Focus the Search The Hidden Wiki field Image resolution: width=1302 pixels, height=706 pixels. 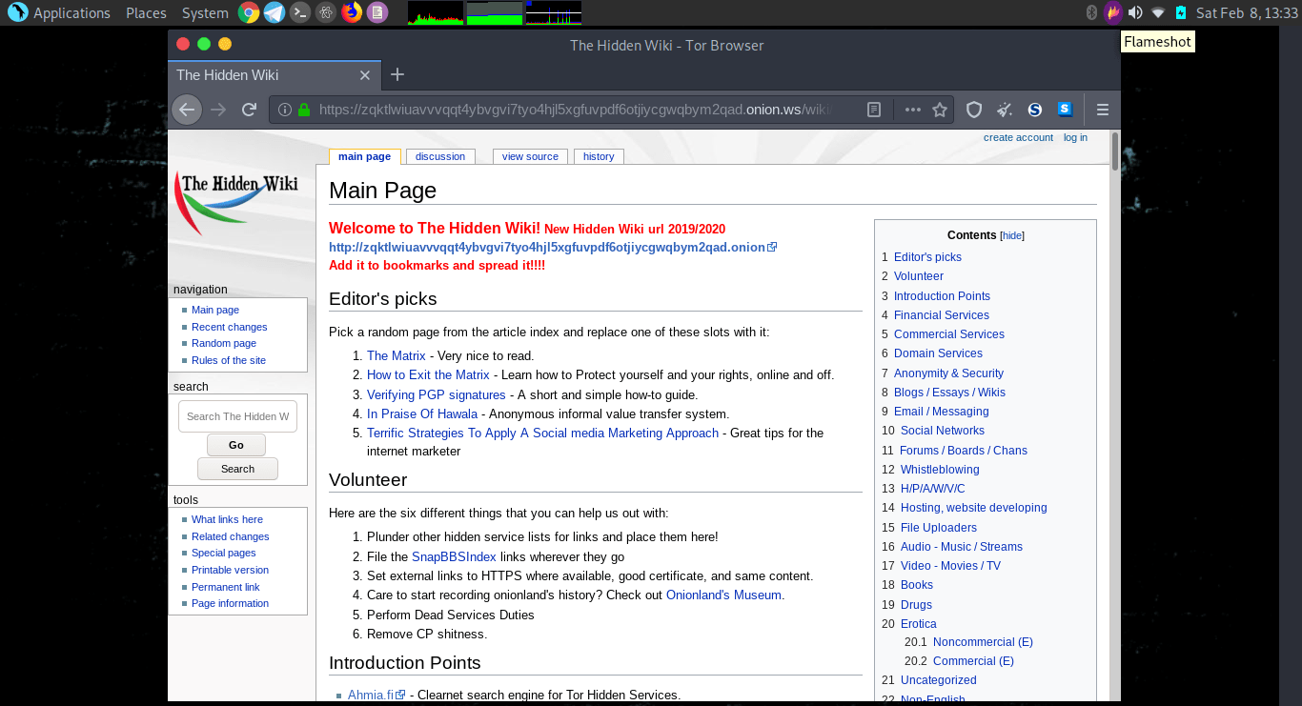[x=237, y=416]
